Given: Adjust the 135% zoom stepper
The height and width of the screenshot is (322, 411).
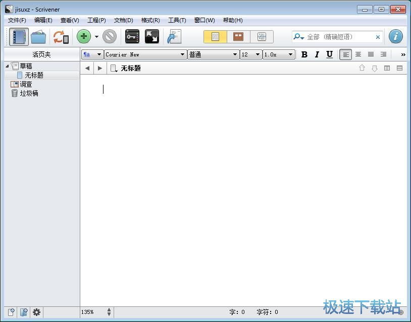Looking at the screenshot, I should tap(109, 312).
